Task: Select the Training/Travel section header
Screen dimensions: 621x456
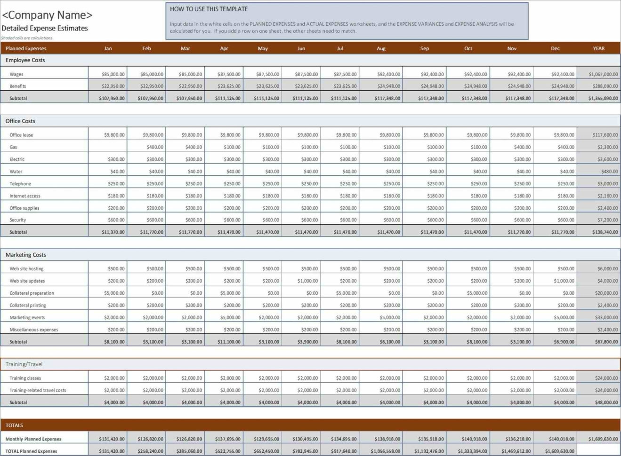Action: [x=23, y=364]
